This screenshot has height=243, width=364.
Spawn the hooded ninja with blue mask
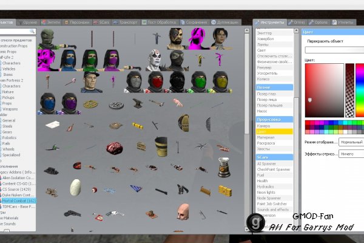click(48, 104)
